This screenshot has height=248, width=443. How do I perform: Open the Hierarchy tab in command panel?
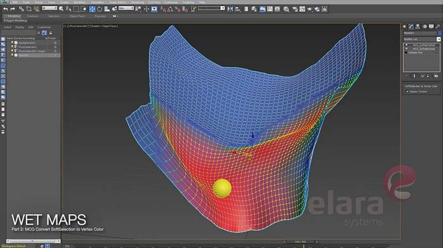pyautogui.click(x=418, y=26)
